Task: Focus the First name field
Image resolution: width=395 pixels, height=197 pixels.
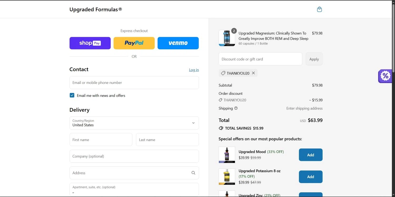Action: (x=101, y=140)
